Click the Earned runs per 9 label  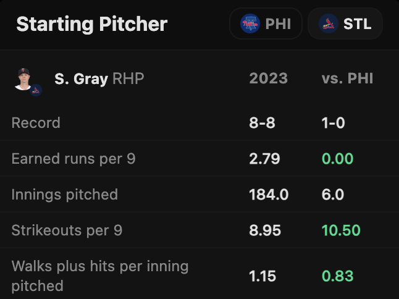click(73, 158)
